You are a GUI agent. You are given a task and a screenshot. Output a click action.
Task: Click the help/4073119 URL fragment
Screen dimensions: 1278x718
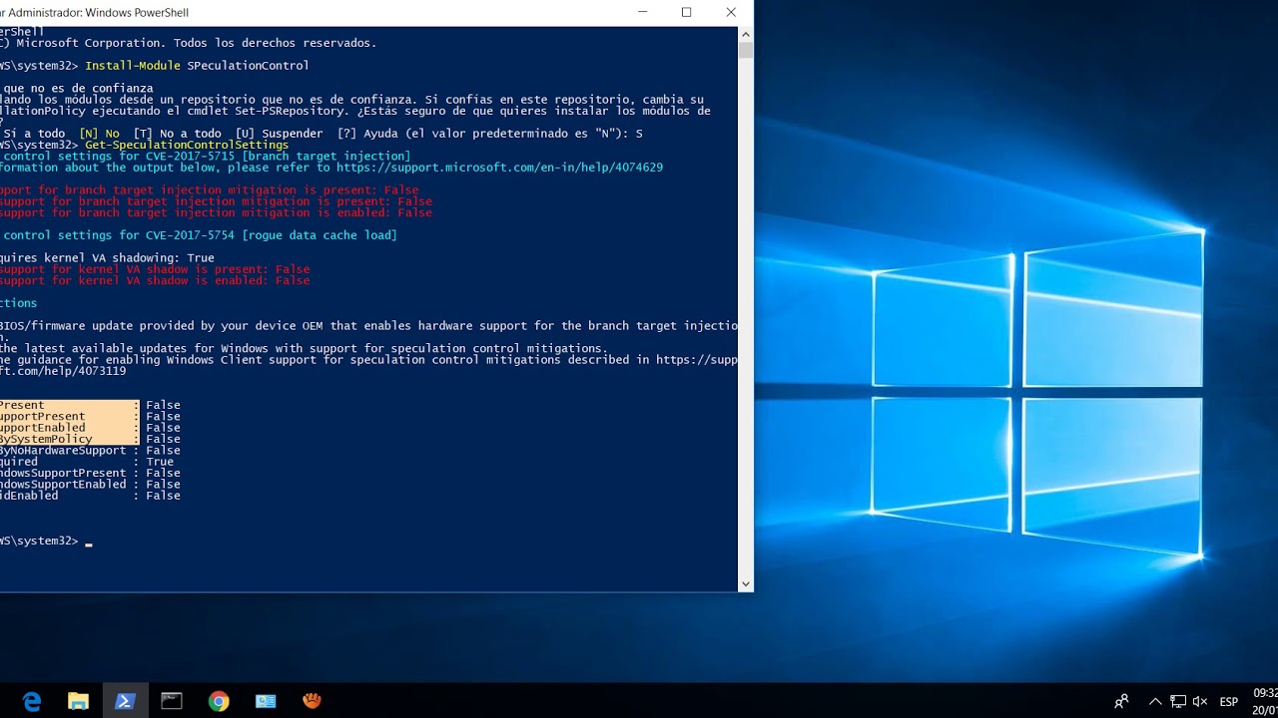[63, 371]
